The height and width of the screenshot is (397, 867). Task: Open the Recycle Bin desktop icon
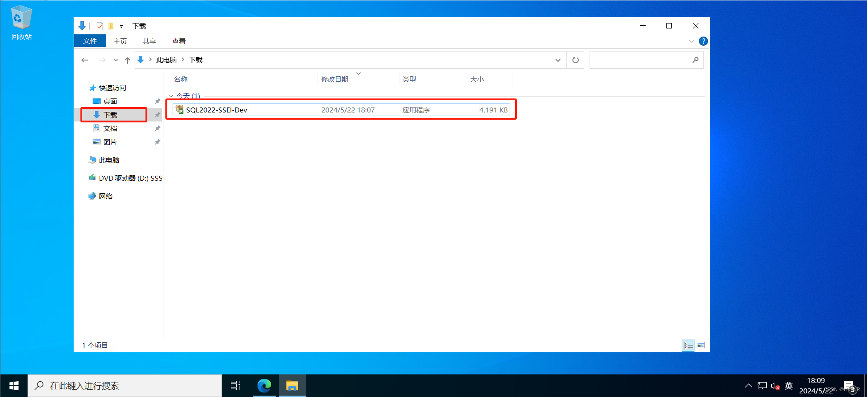pyautogui.click(x=21, y=23)
